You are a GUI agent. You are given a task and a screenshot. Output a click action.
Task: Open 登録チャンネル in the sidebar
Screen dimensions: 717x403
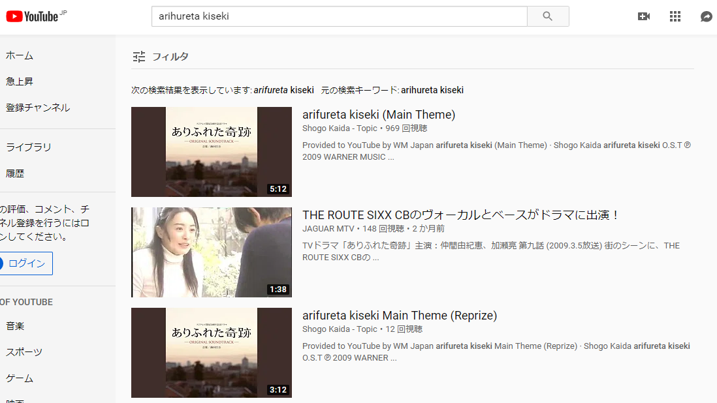tap(38, 108)
